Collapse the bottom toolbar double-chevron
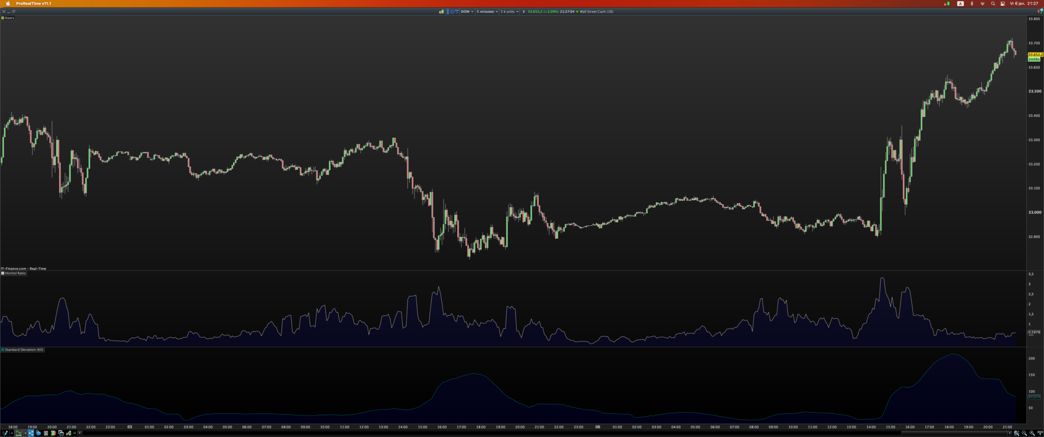Screen dimensions: 1044x437 (x=74, y=433)
